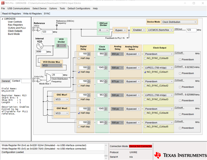207x160 pixels.
Task: Click the log panel scroll up arrow
Action: point(106,145)
